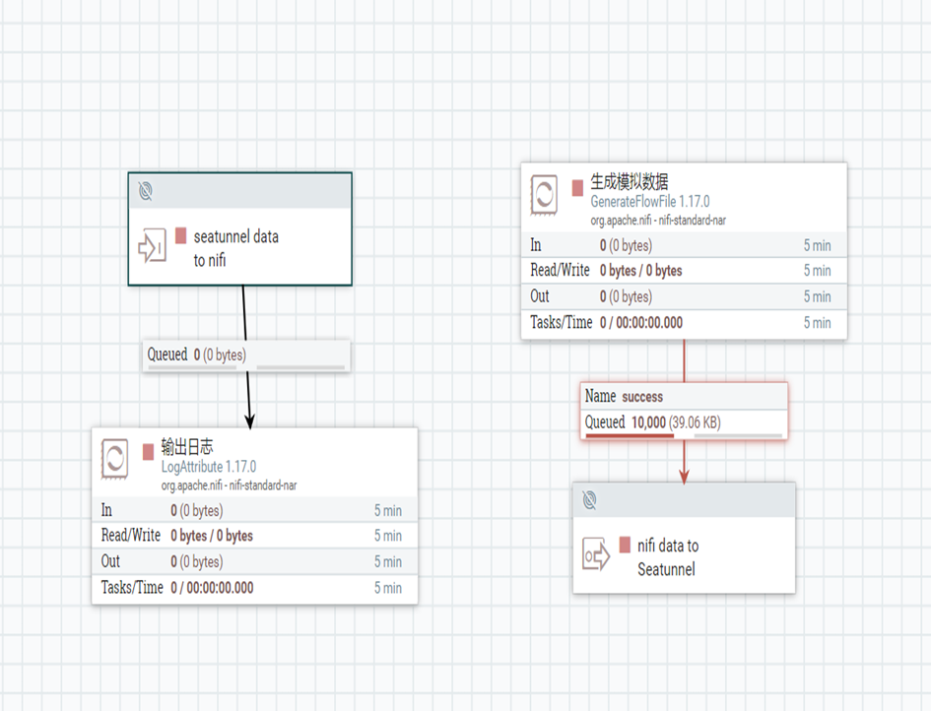Select the 生成模拟数据 processor name
The width and height of the screenshot is (931, 711).
[629, 181]
